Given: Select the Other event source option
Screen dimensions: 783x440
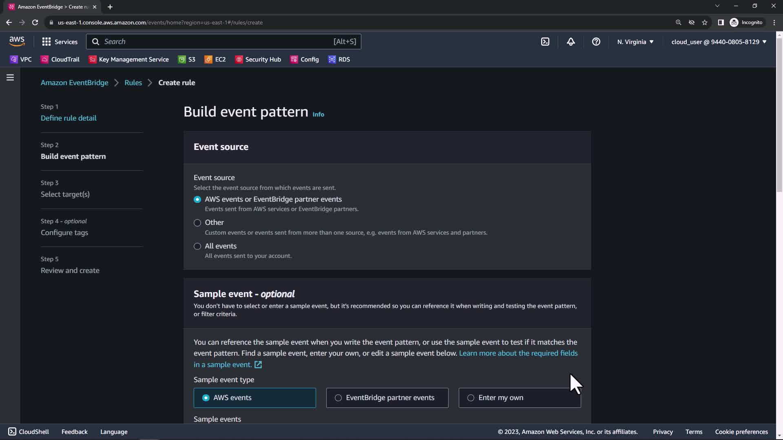Looking at the screenshot, I should pos(197,223).
